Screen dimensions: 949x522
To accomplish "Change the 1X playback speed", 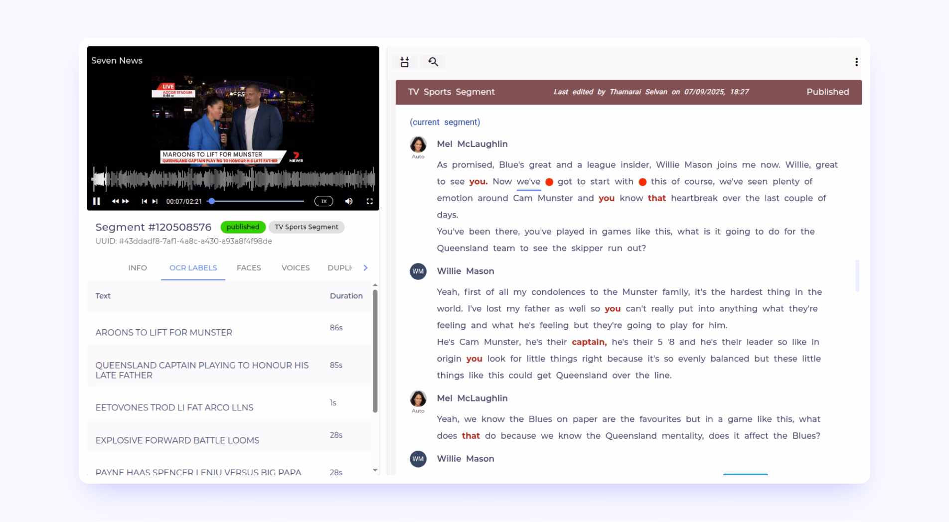I will [x=324, y=201].
